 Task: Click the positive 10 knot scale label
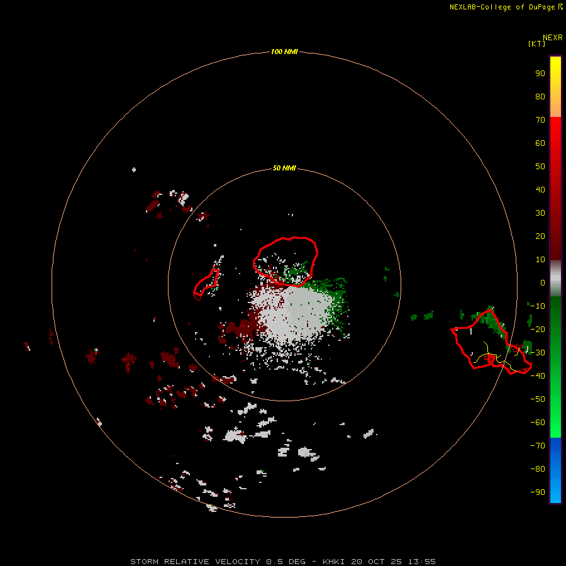pos(540,260)
